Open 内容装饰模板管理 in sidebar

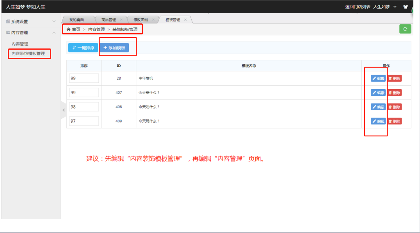coord(28,53)
